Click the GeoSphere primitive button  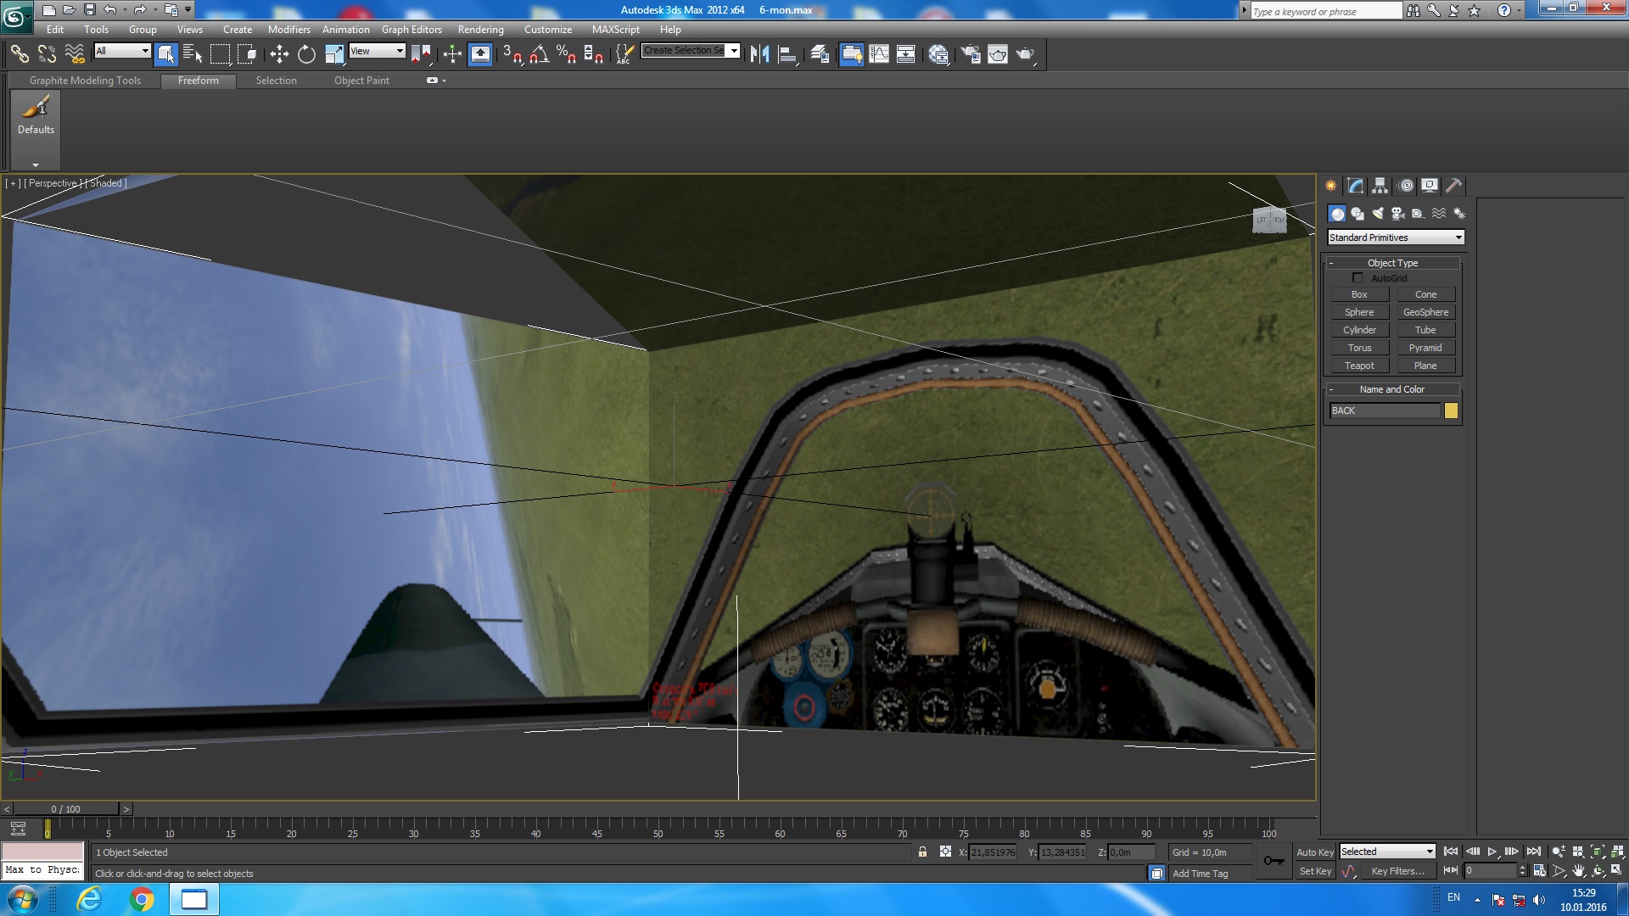point(1425,312)
